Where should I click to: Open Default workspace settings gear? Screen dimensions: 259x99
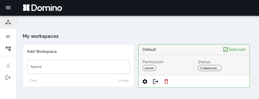coord(145,81)
